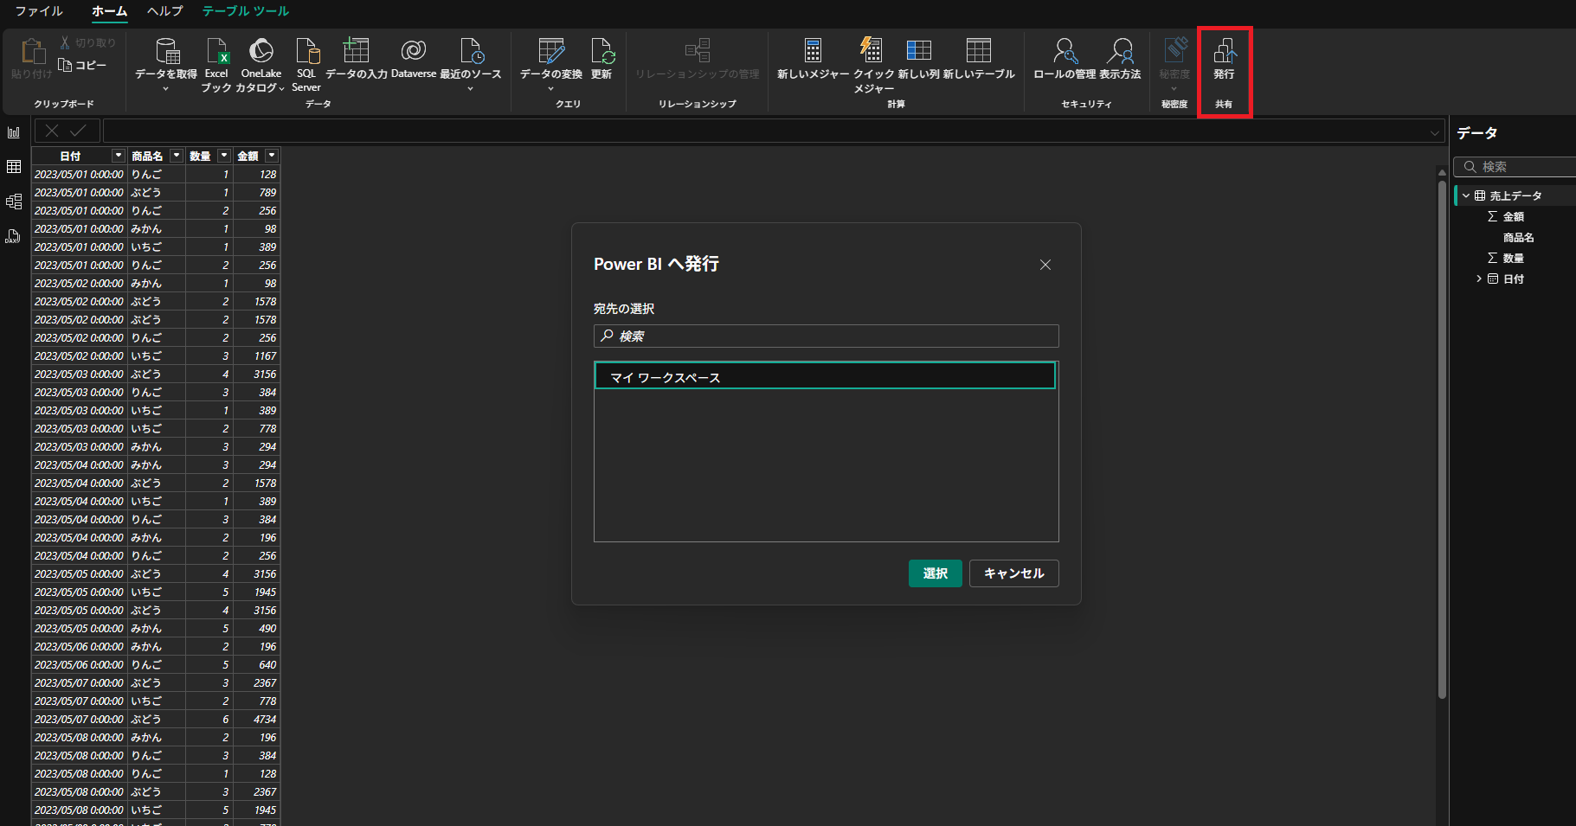Open the 数量 column filter dropdown
Viewport: 1576px width, 826px height.
(x=224, y=156)
